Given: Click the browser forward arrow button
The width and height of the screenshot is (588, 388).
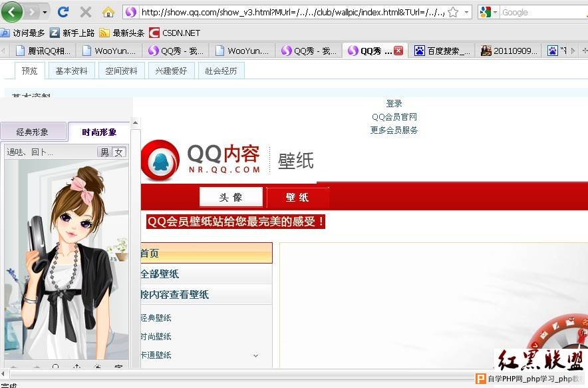Looking at the screenshot, I should [x=32, y=13].
